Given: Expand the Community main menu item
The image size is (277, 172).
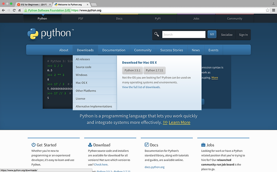Looking at the screenshot, I should point(143,50).
